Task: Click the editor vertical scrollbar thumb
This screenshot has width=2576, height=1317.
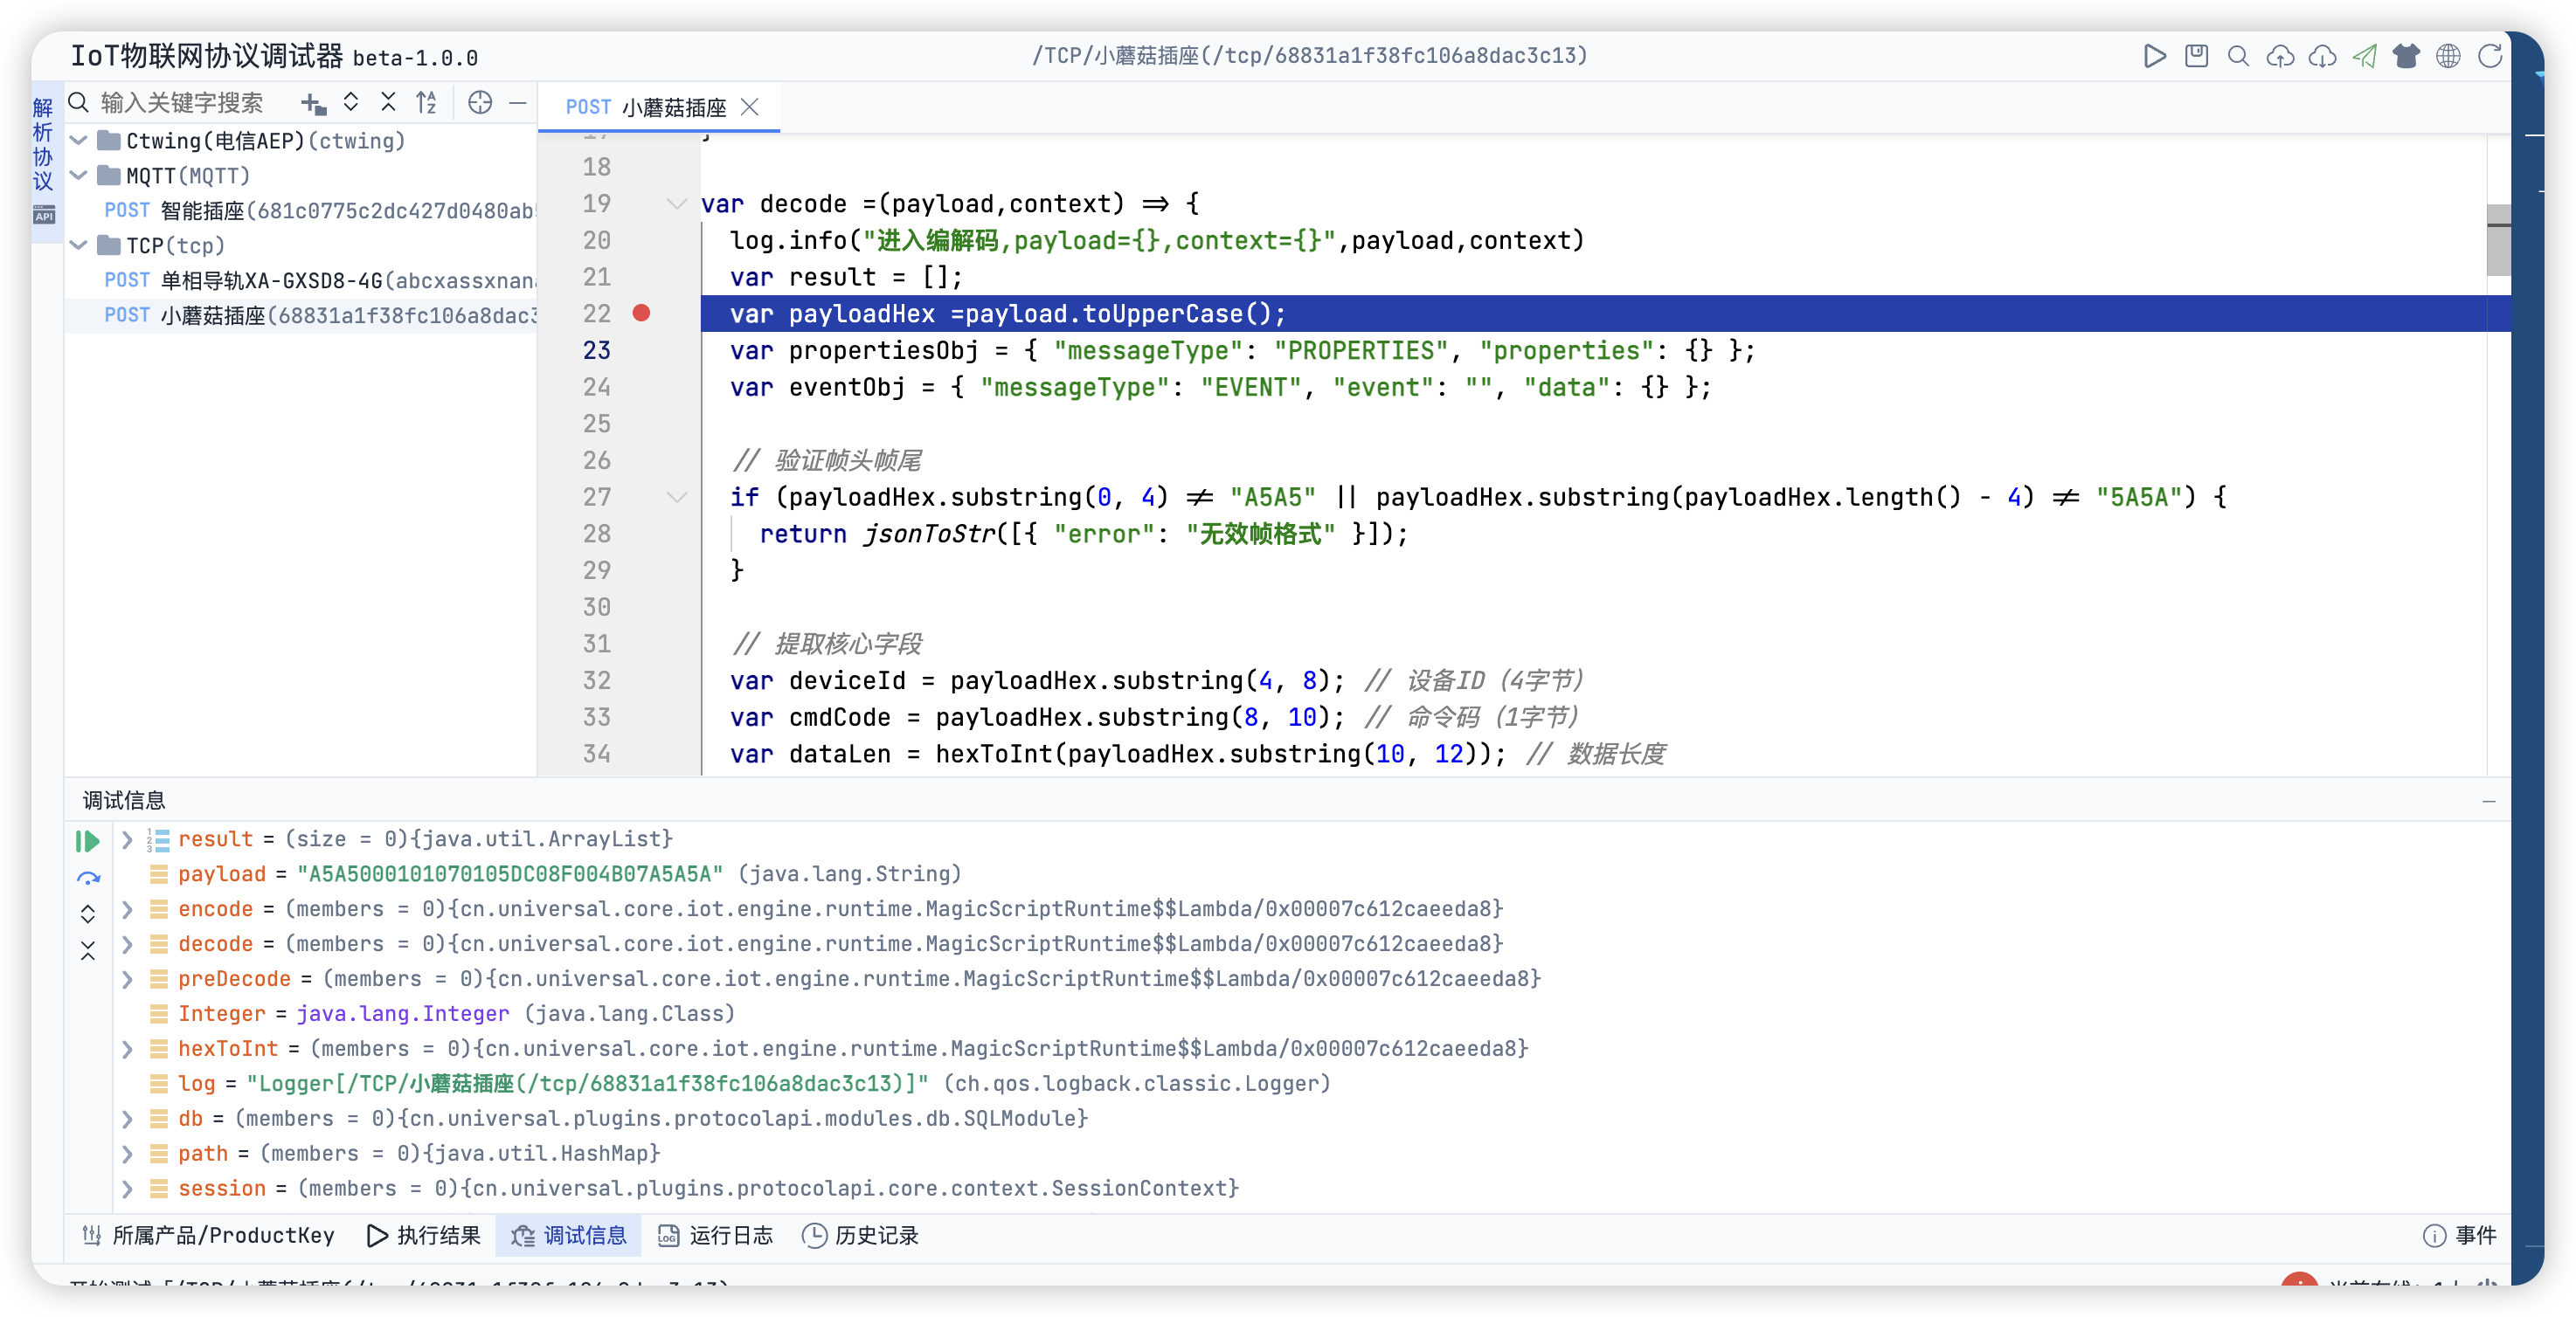Action: click(2498, 240)
